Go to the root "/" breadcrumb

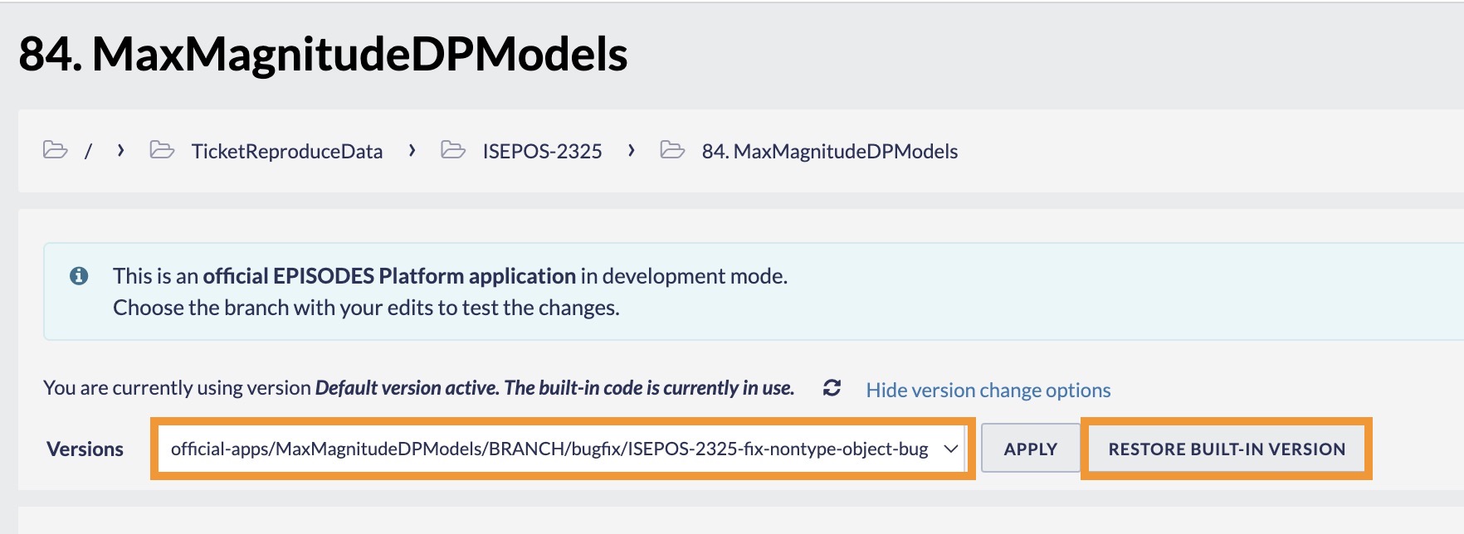[x=88, y=152]
